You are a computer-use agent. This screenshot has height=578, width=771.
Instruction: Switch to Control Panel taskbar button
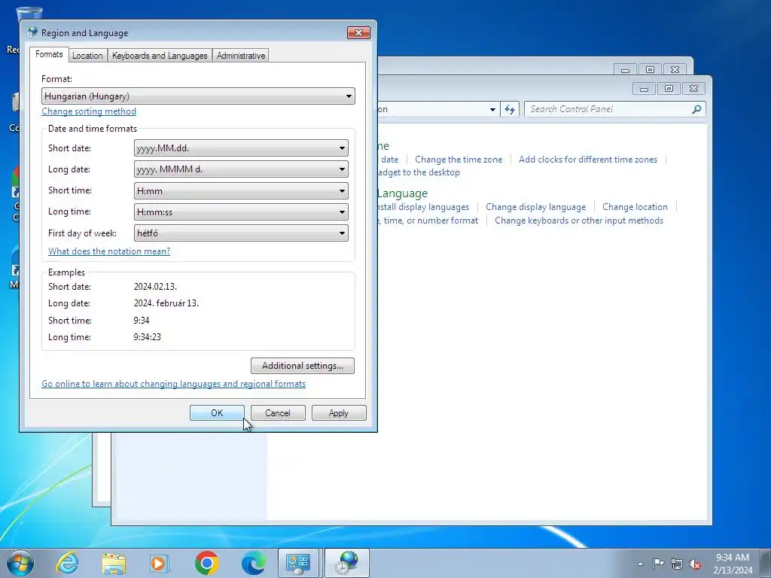pyautogui.click(x=298, y=563)
